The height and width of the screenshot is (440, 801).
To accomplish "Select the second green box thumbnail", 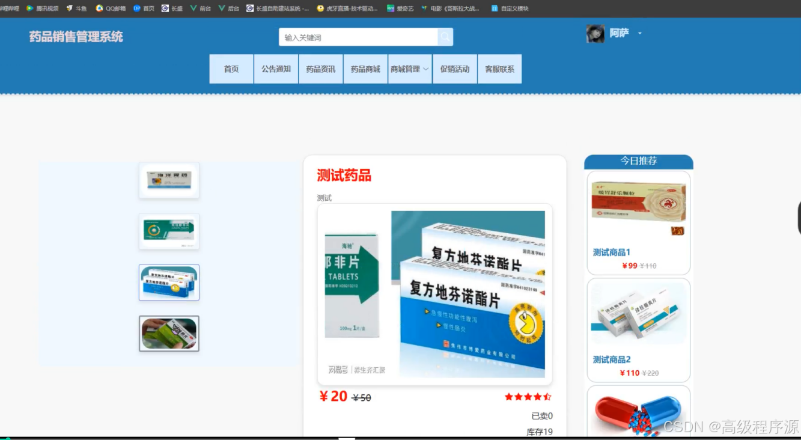I will [x=169, y=231].
